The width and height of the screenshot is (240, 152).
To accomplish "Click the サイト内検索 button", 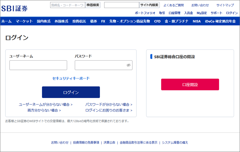I will coord(149,5).
